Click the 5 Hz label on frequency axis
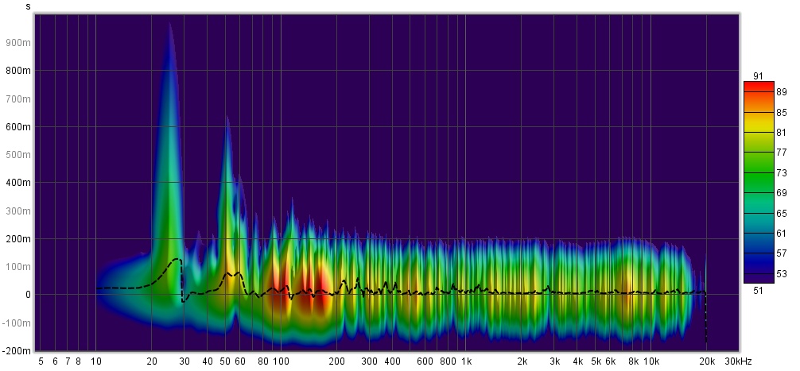This screenshot has width=800, height=371. (x=41, y=361)
